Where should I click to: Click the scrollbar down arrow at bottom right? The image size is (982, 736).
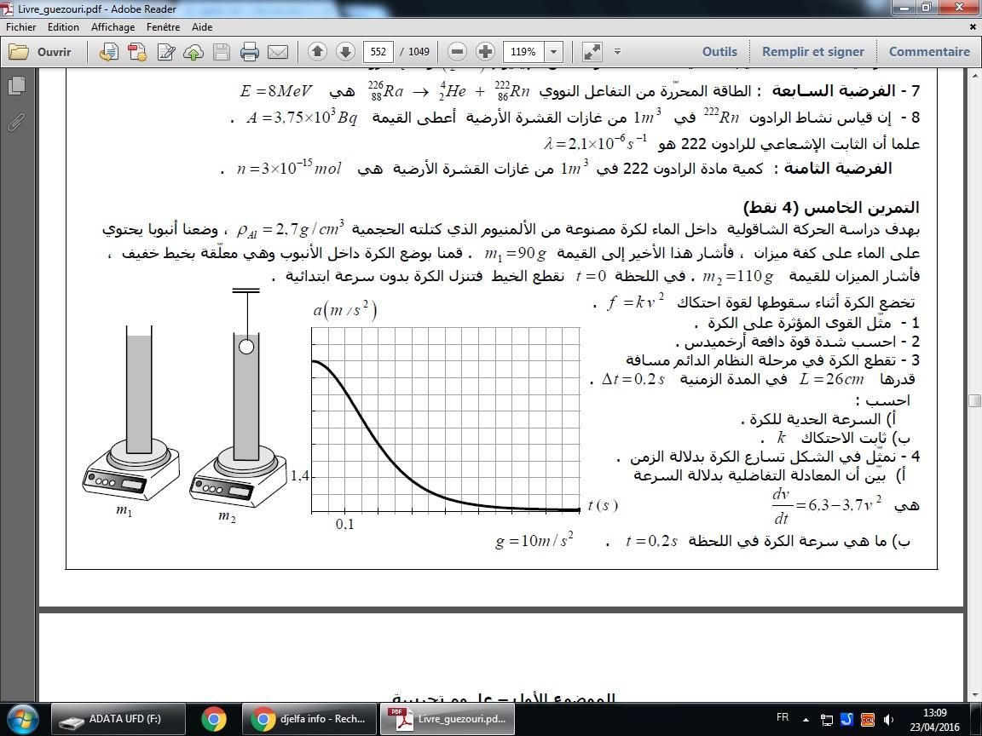[973, 695]
